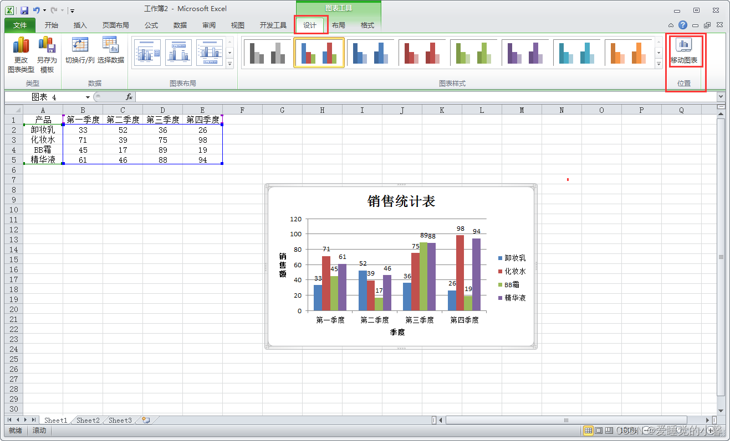Switch to Normal view icon in status bar
The image size is (730, 441).
click(x=588, y=430)
